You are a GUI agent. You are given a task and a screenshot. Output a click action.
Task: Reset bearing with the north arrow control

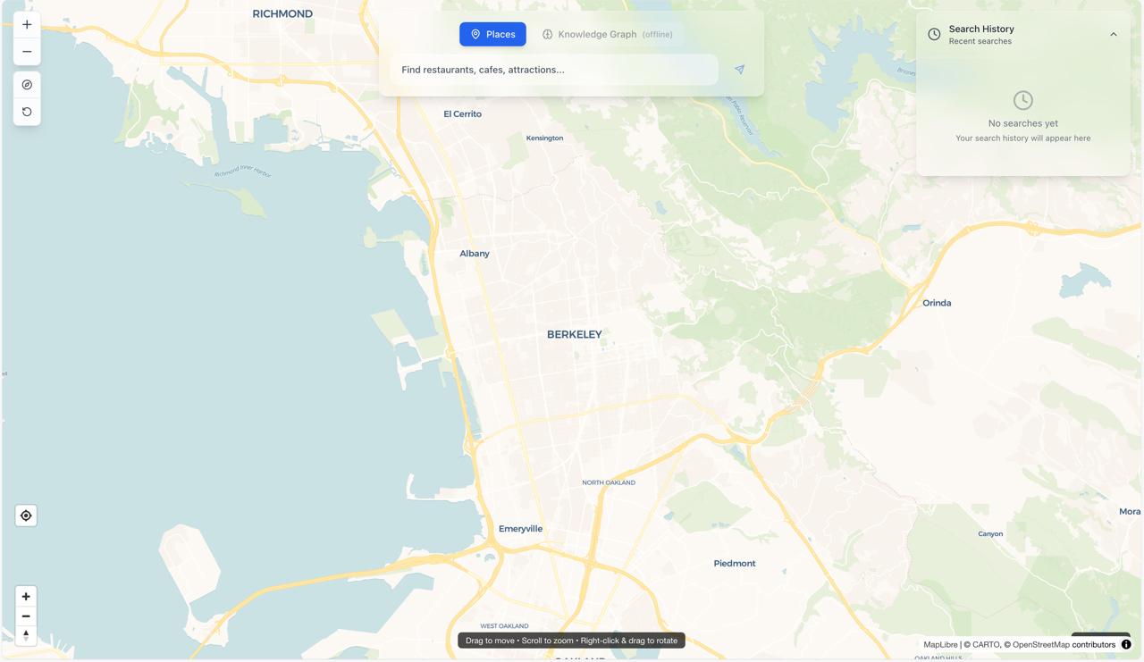[26, 635]
